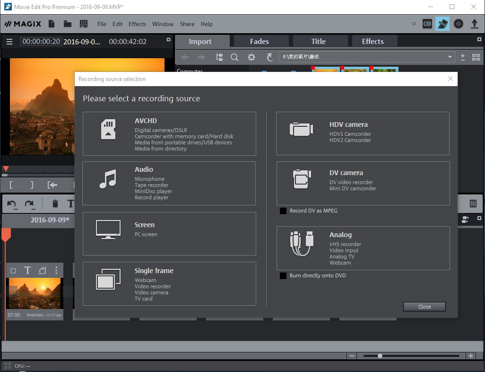485x372 pixels.
Task: Select the DV camera recording source
Action: click(x=363, y=183)
